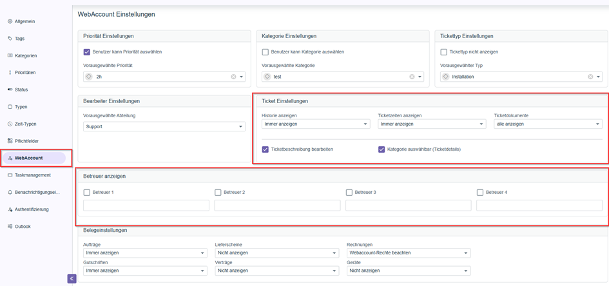
Task: Go to the Outlook settings entry
Action: click(23, 227)
